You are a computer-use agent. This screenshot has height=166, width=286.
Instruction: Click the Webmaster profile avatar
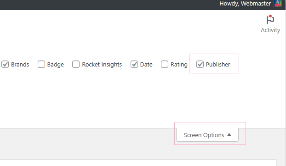coord(278,3)
